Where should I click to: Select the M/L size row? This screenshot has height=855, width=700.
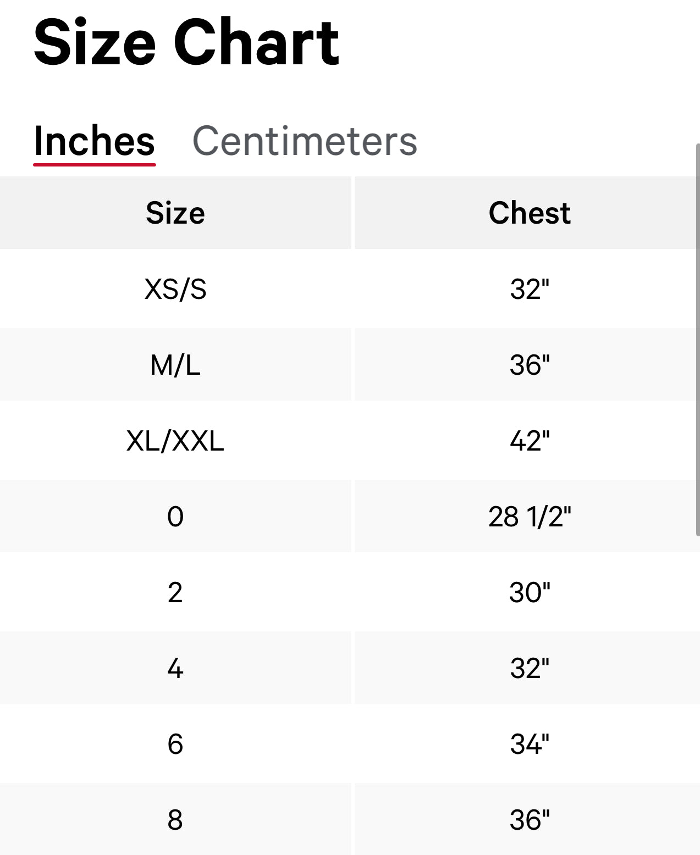coord(175,365)
